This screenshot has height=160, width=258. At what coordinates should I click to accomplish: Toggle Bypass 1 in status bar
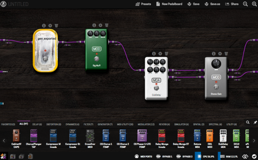pyautogui.click(x=164, y=156)
